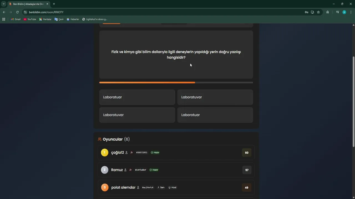The height and width of the screenshot is (199, 355).
Task: Open the YouTube bookmark
Action: [30, 19]
